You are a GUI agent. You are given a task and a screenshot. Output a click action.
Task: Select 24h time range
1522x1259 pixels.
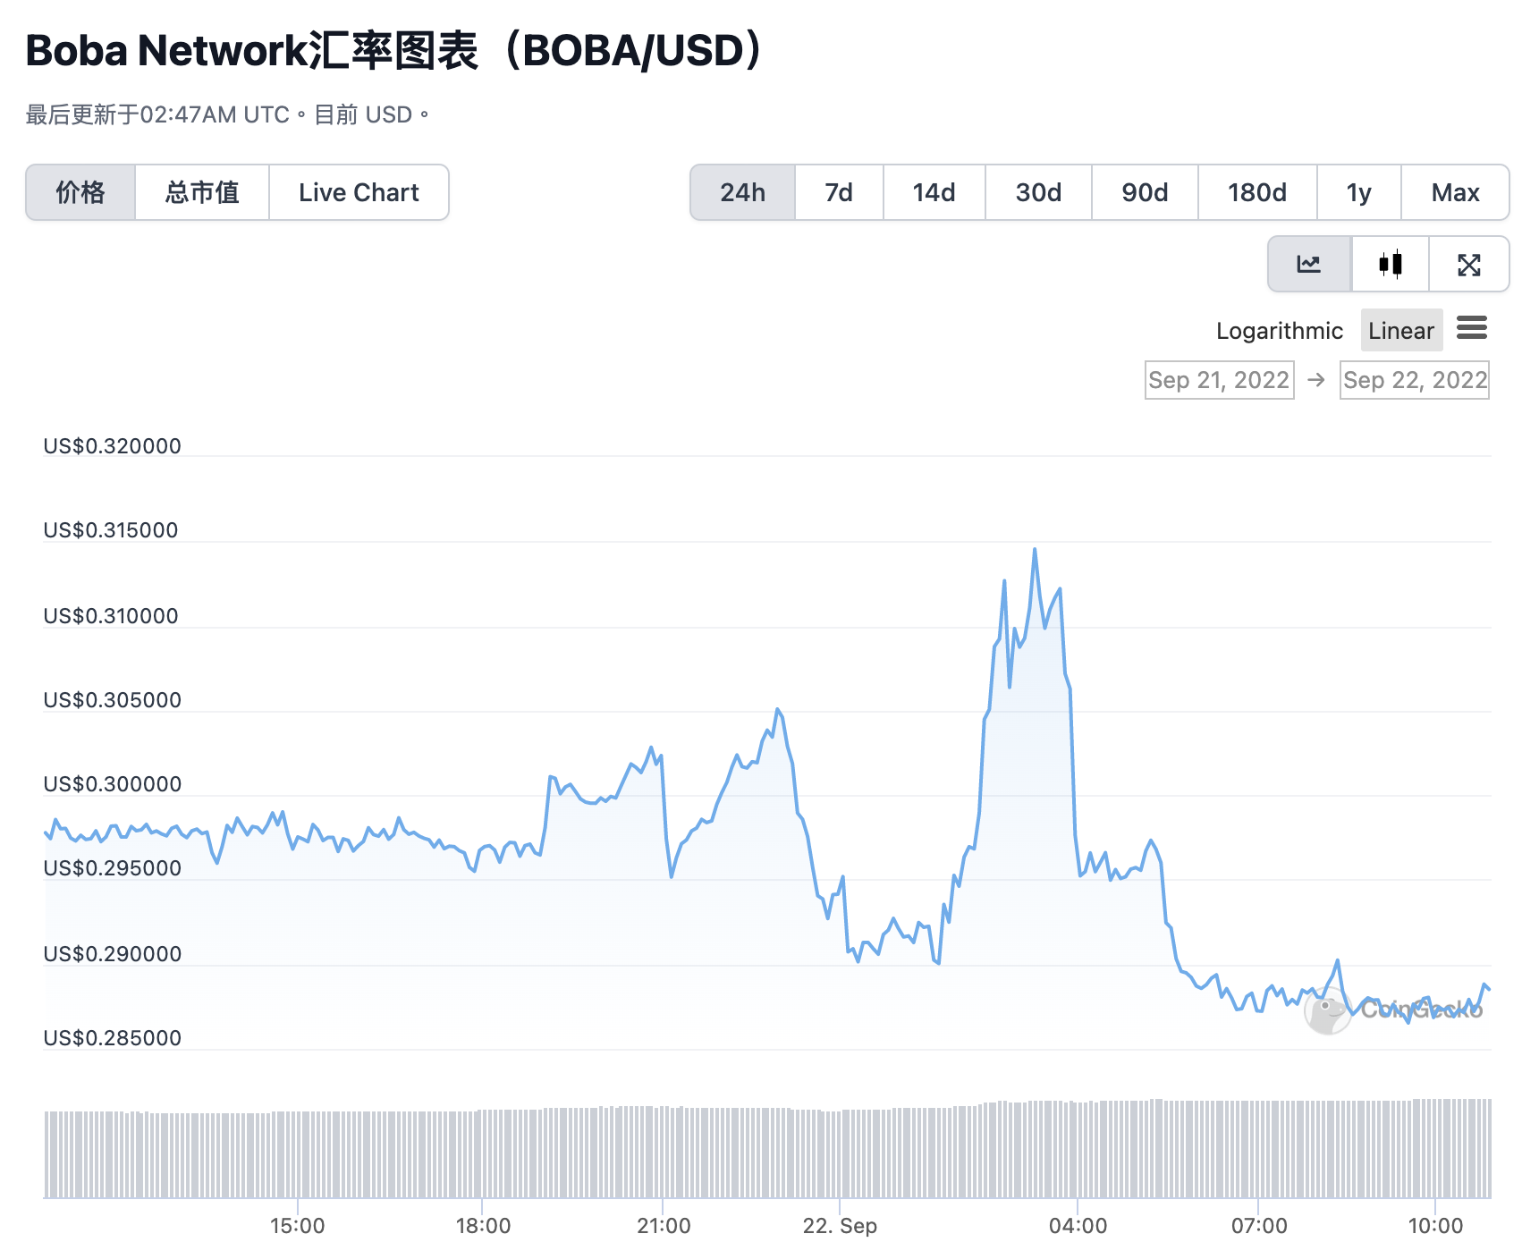743,192
